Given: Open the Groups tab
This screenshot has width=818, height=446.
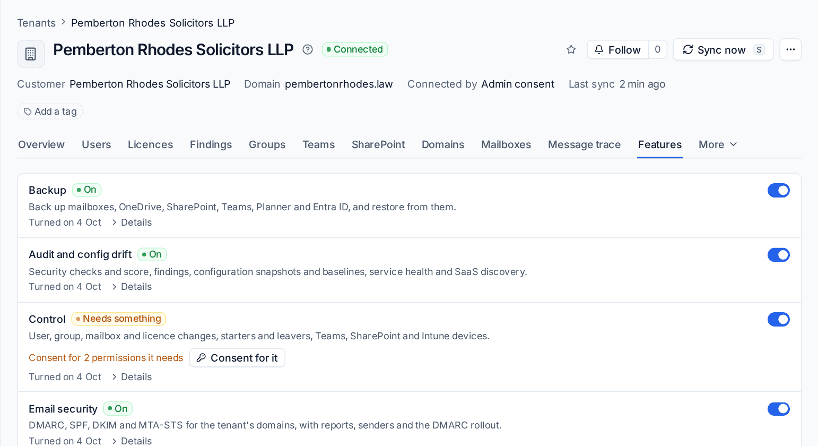Looking at the screenshot, I should click(x=267, y=144).
